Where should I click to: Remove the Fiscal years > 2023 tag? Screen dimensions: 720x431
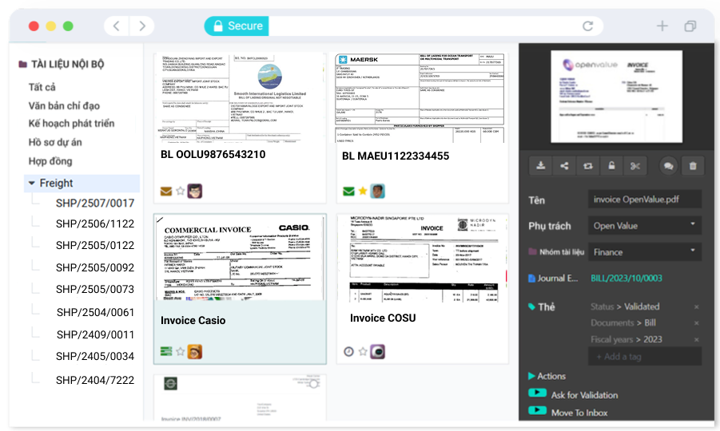click(x=697, y=340)
